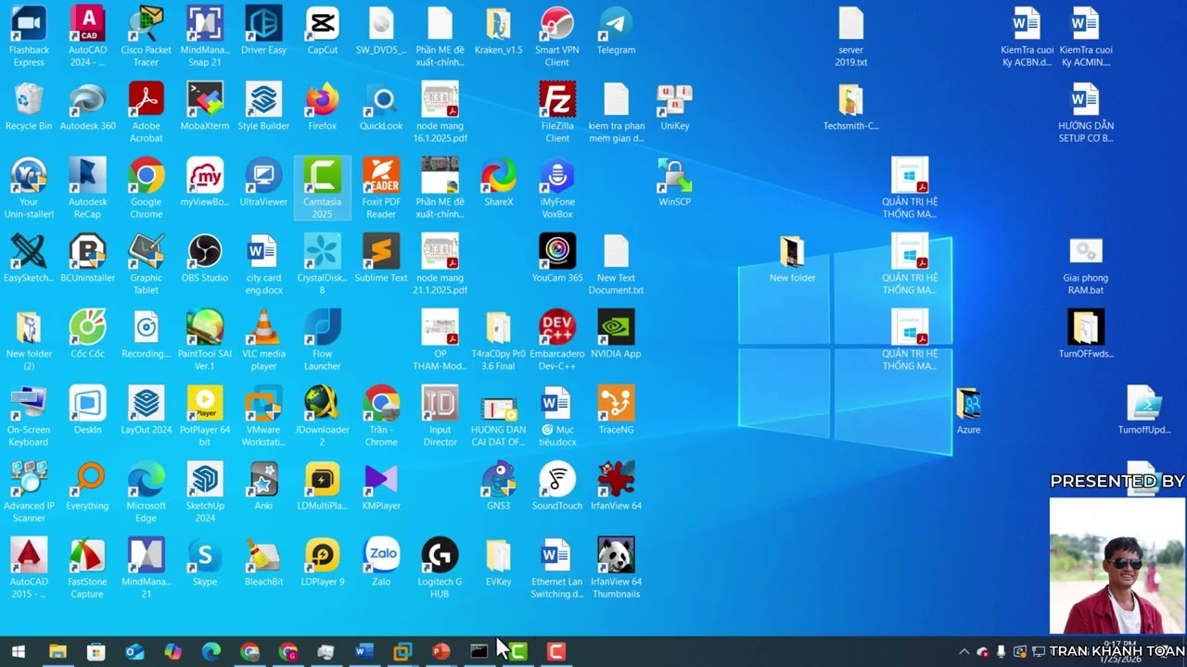The height and width of the screenshot is (667, 1187).
Task: Select the Giai phong RAM.bat file
Action: point(1085,265)
